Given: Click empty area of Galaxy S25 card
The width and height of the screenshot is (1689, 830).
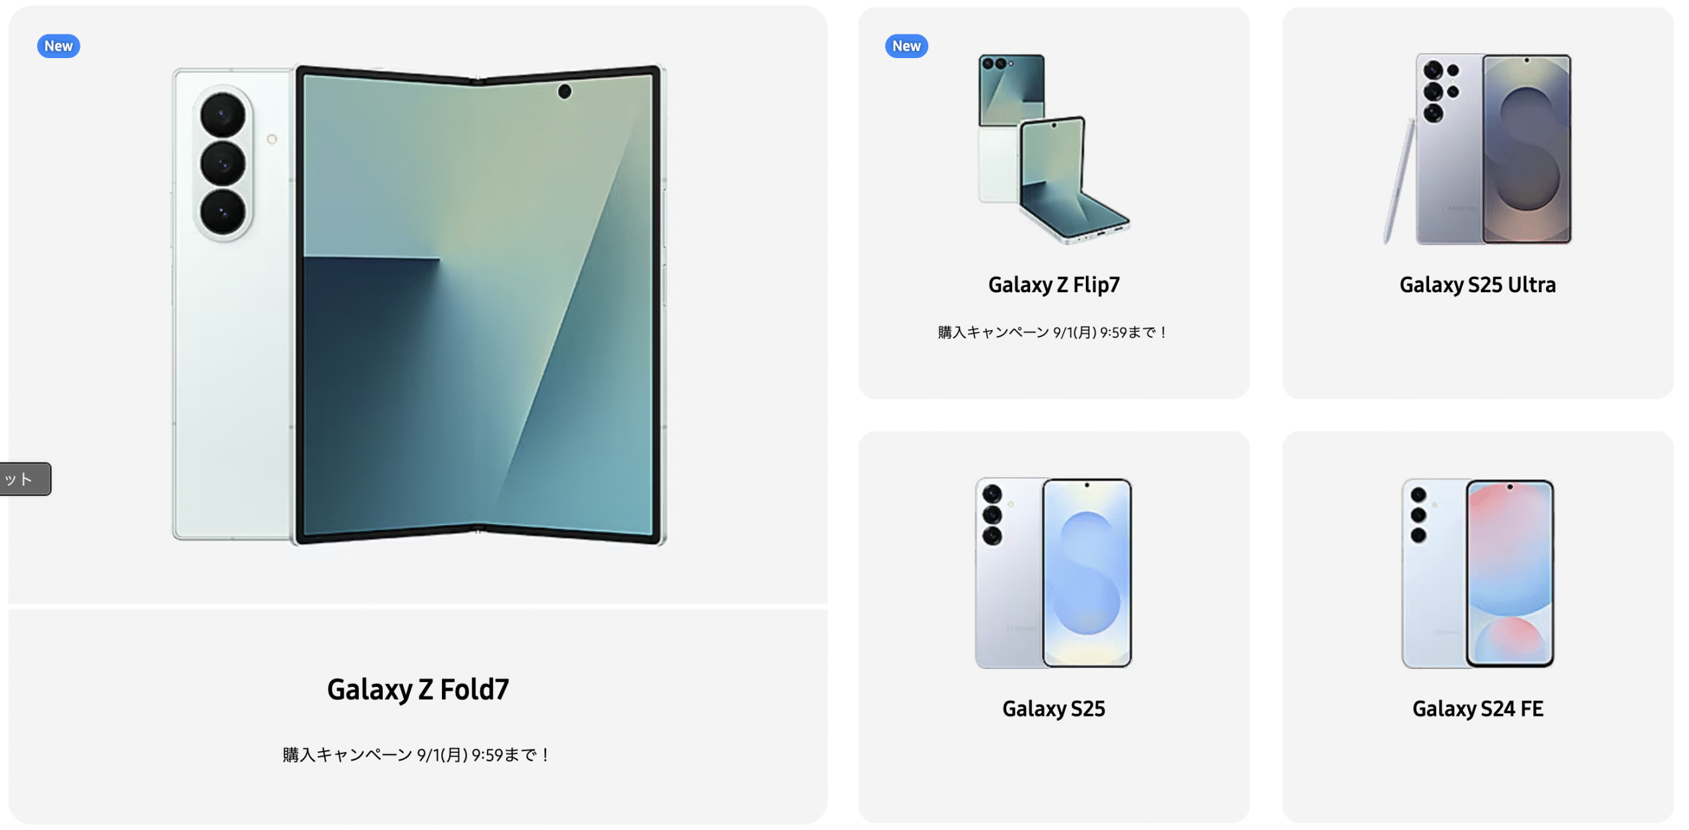Looking at the screenshot, I should point(1054,772).
